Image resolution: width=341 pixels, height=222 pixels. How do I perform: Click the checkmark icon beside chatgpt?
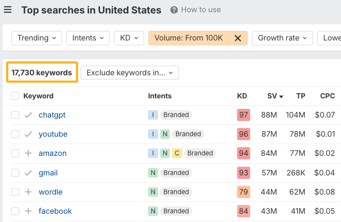click(28, 115)
